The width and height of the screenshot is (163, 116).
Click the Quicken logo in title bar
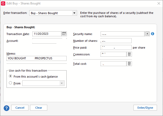click(3, 3)
